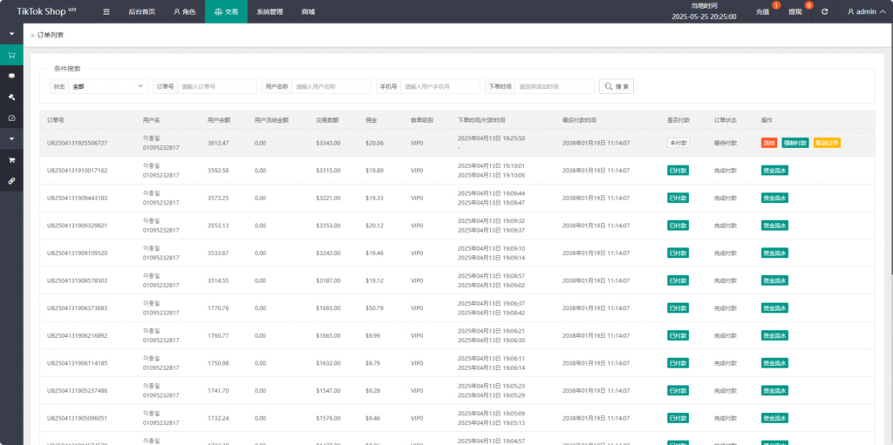Click 已付款 badge for order UB2504131910017162

pyautogui.click(x=678, y=170)
